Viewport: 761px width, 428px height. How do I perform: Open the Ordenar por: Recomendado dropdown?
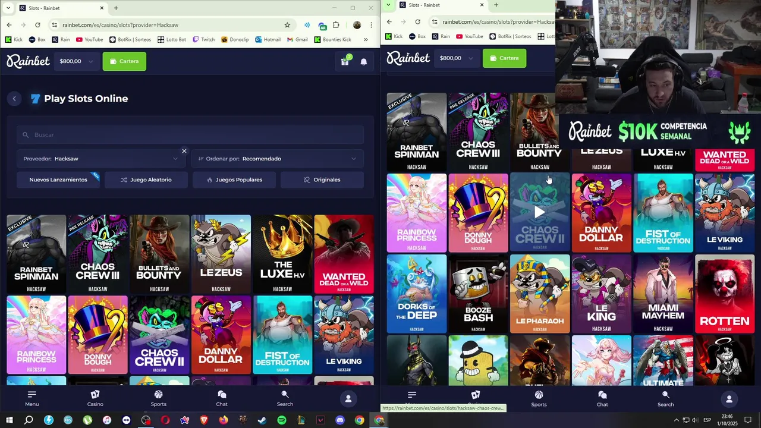[x=278, y=159]
